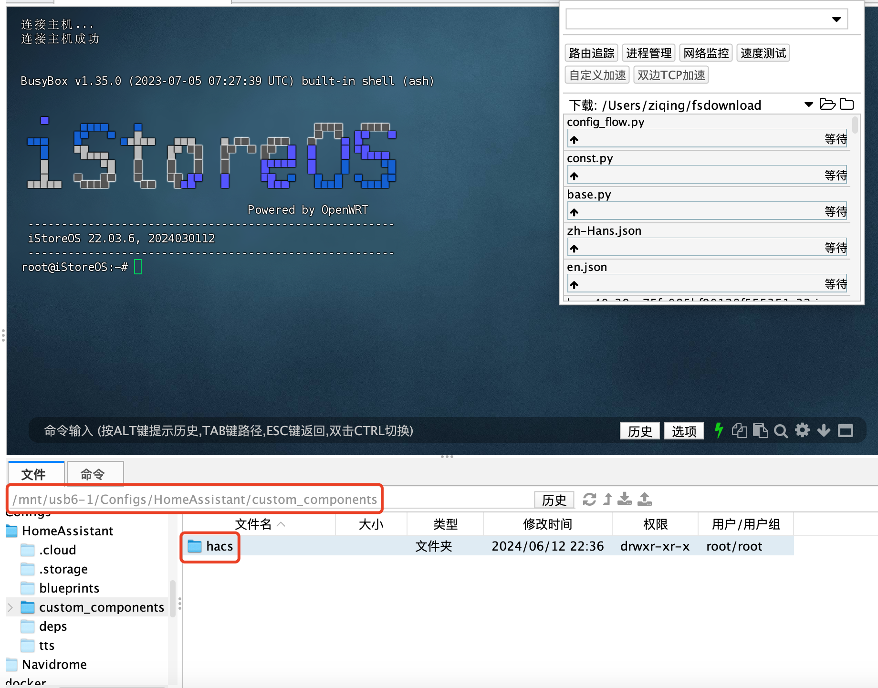Image resolution: width=878 pixels, height=688 pixels.
Task: Open command 历史 button in command bar
Action: [x=640, y=431]
